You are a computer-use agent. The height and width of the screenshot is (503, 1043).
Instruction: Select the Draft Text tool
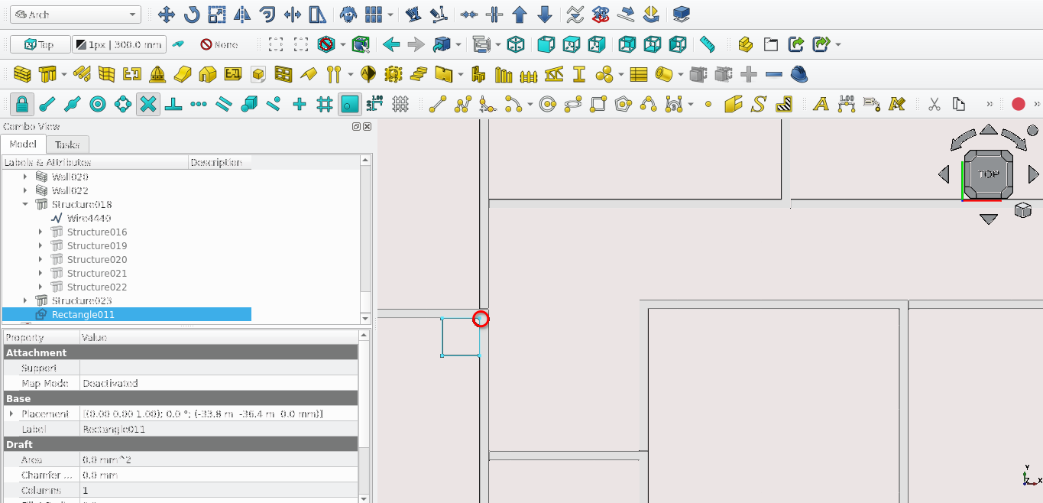click(821, 104)
